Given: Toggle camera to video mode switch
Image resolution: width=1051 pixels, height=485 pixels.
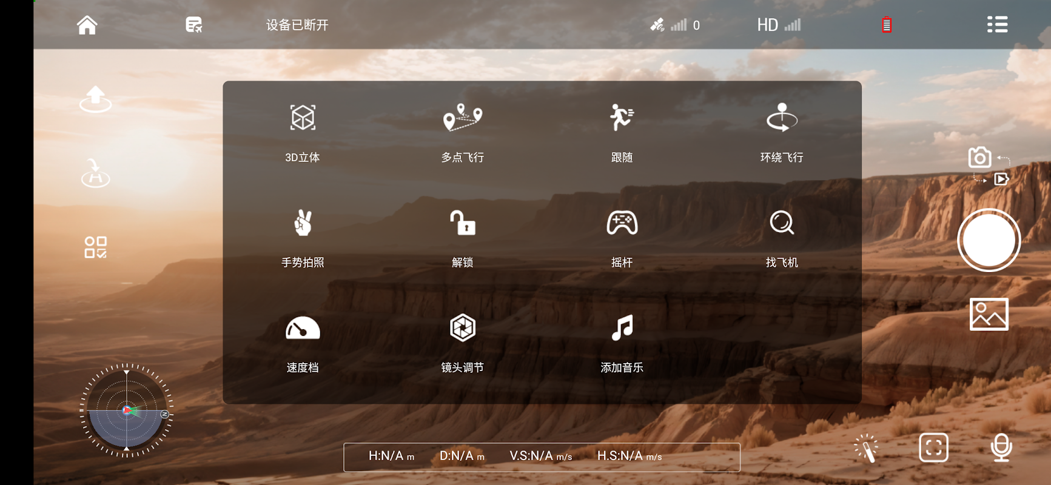Looking at the screenshot, I should [x=989, y=166].
